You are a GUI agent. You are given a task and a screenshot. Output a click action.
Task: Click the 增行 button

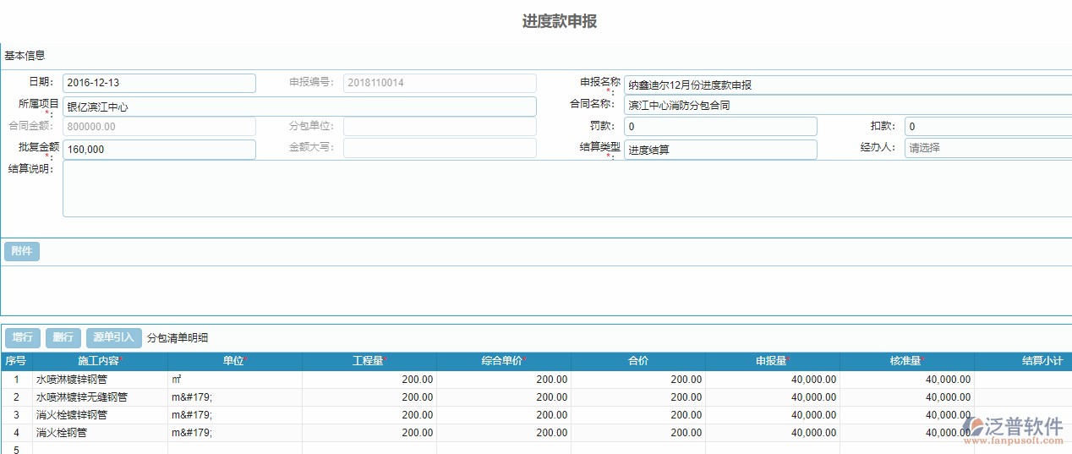[23, 338]
